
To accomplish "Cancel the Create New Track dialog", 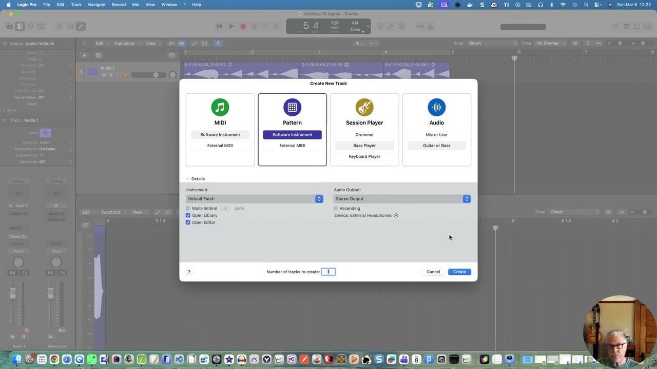I will click(433, 272).
